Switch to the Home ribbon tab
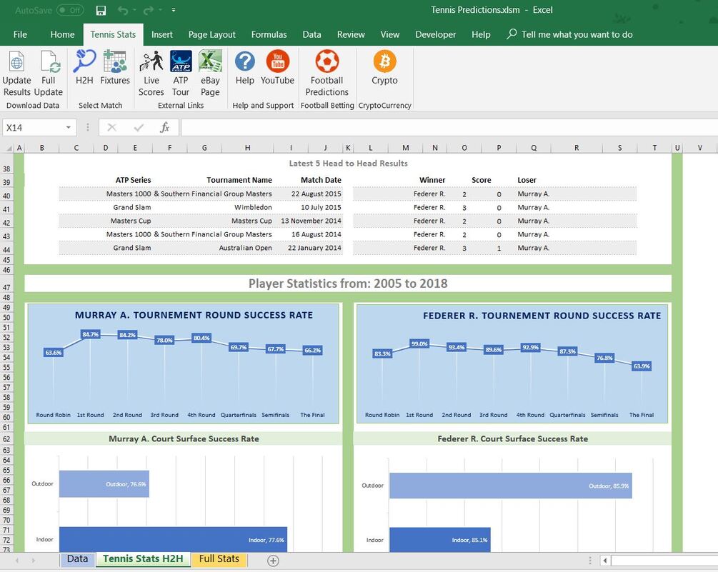 (x=62, y=34)
